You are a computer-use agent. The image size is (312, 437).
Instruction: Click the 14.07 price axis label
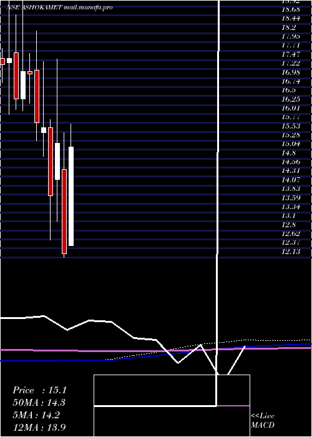pyautogui.click(x=291, y=180)
